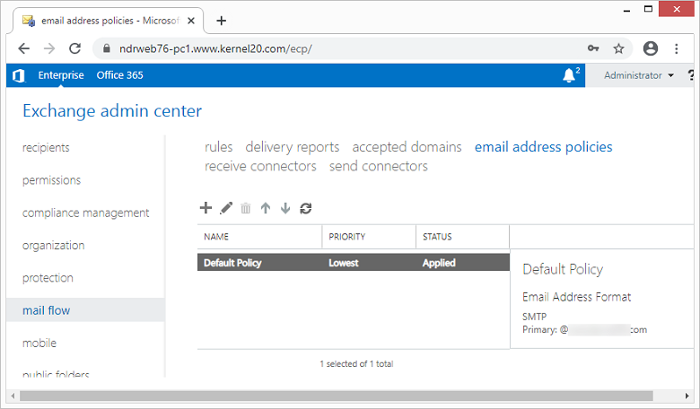
Task: Open compliance management section
Action: click(85, 213)
